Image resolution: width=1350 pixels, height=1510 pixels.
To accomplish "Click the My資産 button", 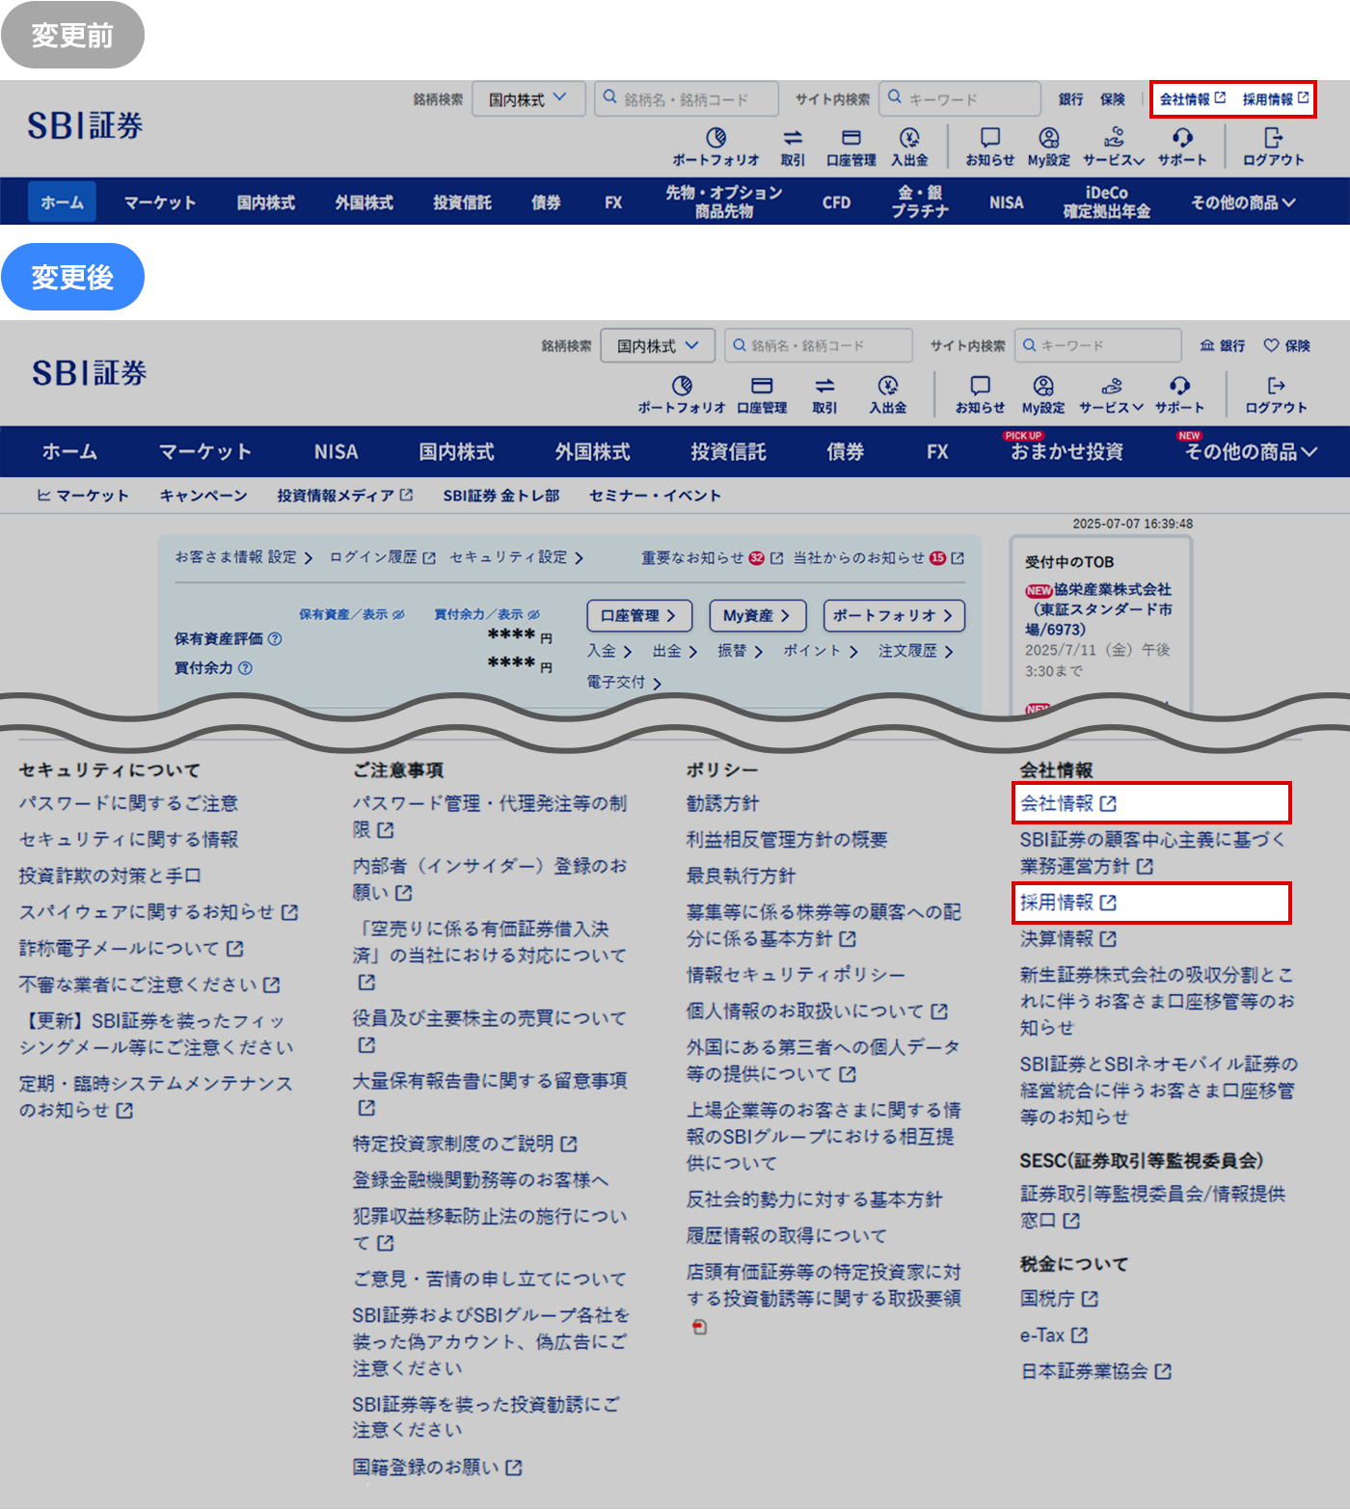I will click(756, 615).
